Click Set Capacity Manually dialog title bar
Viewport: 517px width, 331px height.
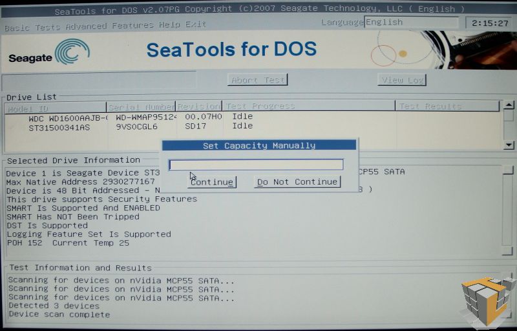[259, 145]
